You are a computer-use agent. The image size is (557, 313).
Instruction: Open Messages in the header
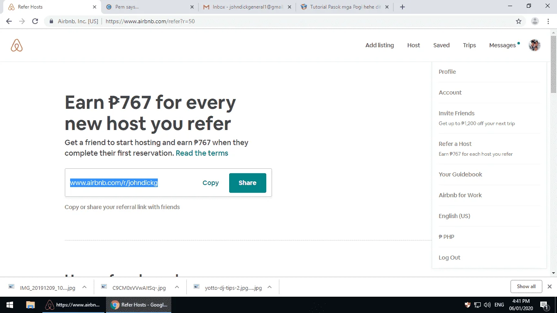[502, 45]
